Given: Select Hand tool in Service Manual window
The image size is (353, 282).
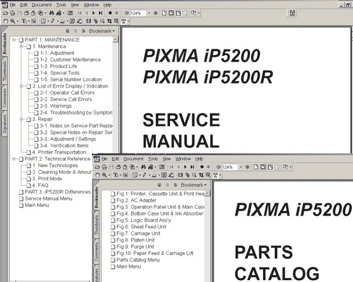Looking at the screenshot, I should (5, 21).
